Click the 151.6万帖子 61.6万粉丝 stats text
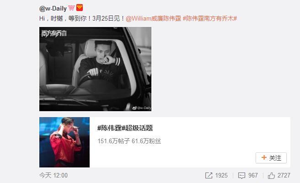The height and width of the screenshot is (183, 300). [129, 141]
